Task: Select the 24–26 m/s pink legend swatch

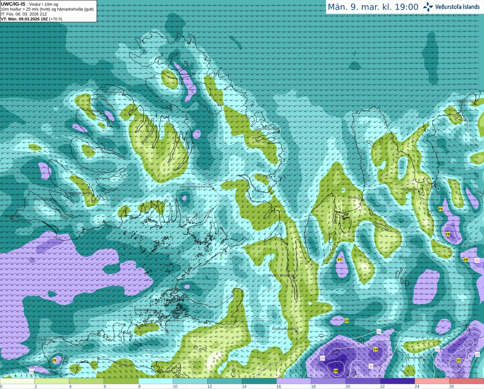Action: tap(432, 381)
